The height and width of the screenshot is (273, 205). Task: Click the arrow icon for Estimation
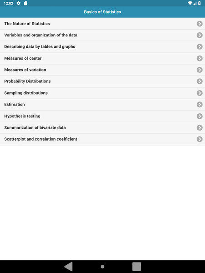pyautogui.click(x=200, y=105)
